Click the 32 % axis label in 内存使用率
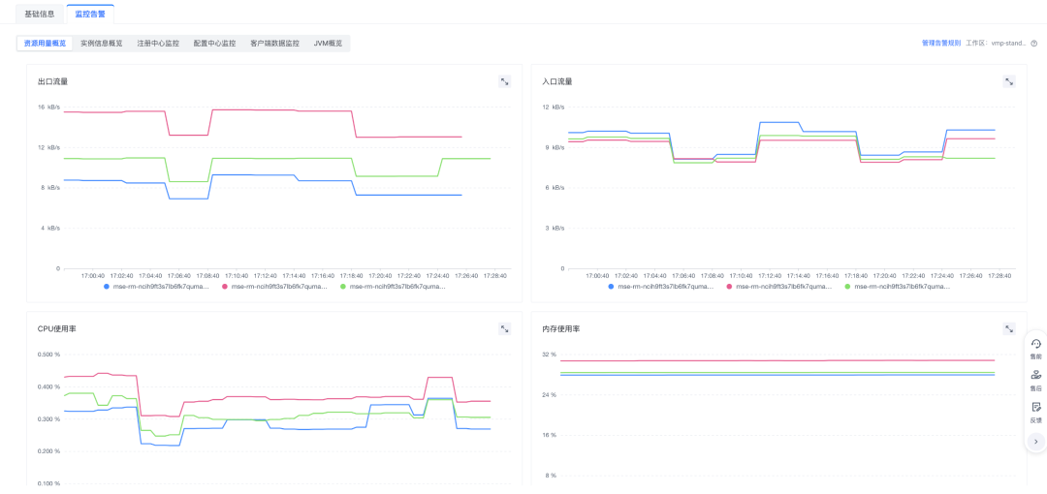Image resolution: width=1047 pixels, height=494 pixels. [550, 355]
